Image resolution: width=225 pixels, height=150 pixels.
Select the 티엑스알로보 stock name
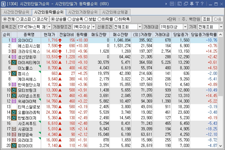pos(29,107)
